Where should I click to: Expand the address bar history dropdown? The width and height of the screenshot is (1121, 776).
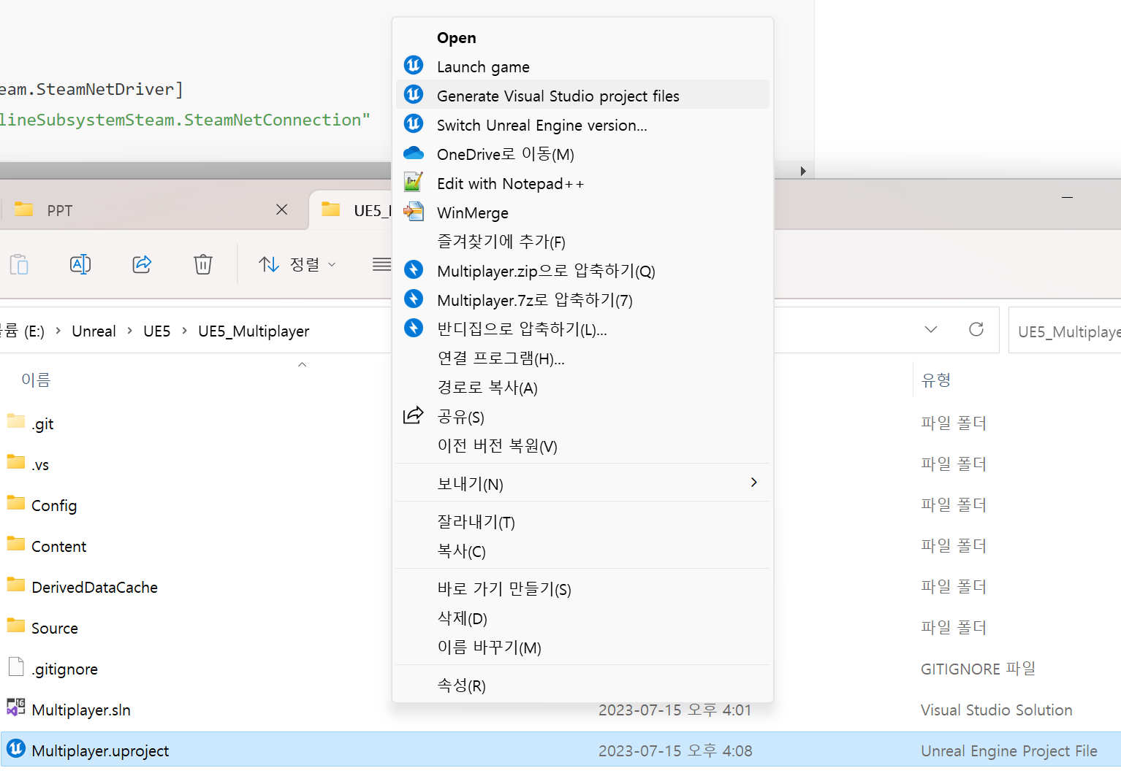(931, 330)
